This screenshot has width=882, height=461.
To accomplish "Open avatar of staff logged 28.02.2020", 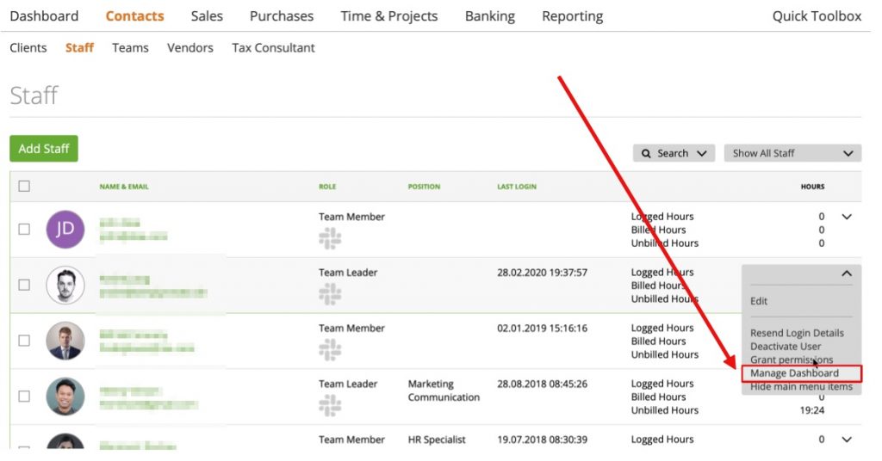I will [x=65, y=285].
